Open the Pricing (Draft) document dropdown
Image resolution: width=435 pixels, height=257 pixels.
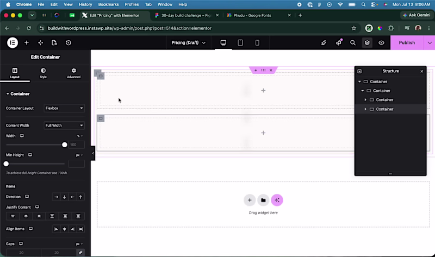pyautogui.click(x=188, y=43)
